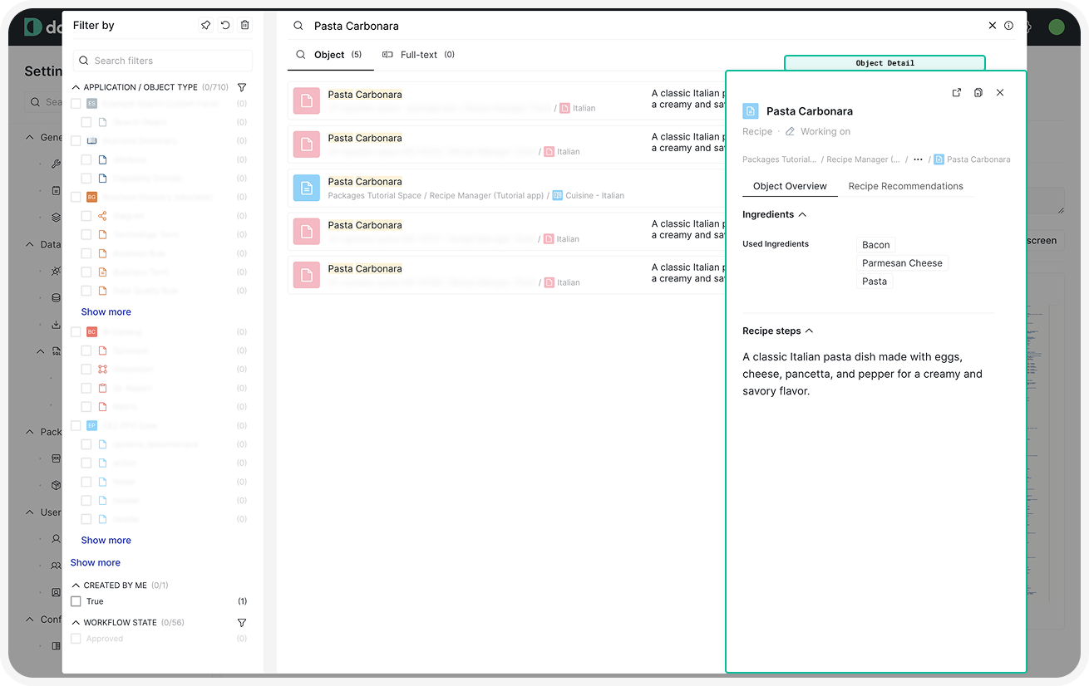Image resolution: width=1089 pixels, height=686 pixels.
Task: Select the Parmesan Cheese ingredient tag
Action: [902, 263]
